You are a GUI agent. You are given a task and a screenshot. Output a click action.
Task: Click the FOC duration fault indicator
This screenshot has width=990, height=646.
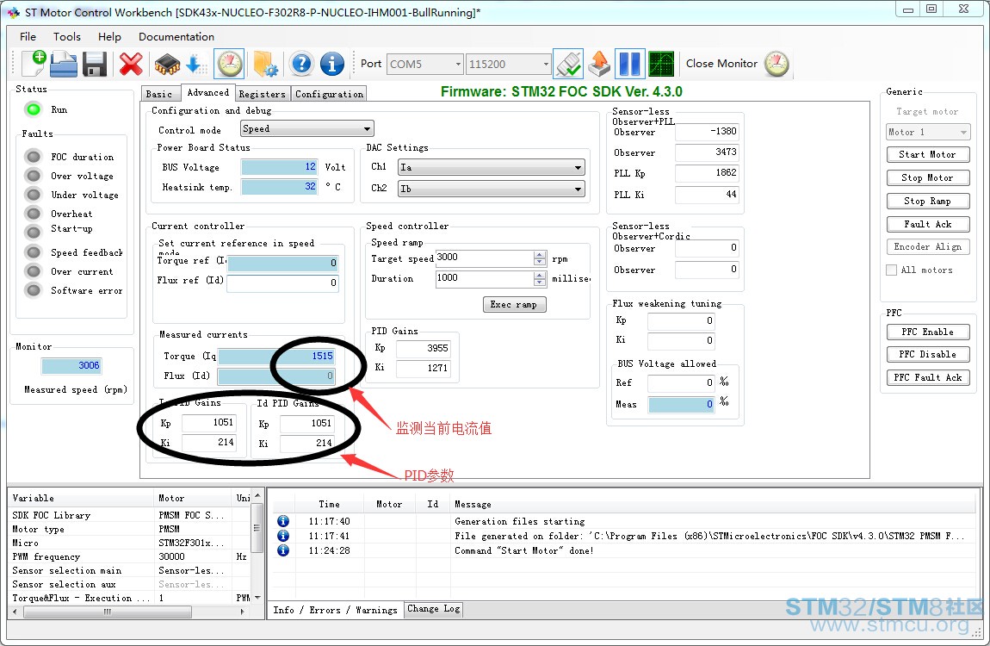pyautogui.click(x=34, y=157)
